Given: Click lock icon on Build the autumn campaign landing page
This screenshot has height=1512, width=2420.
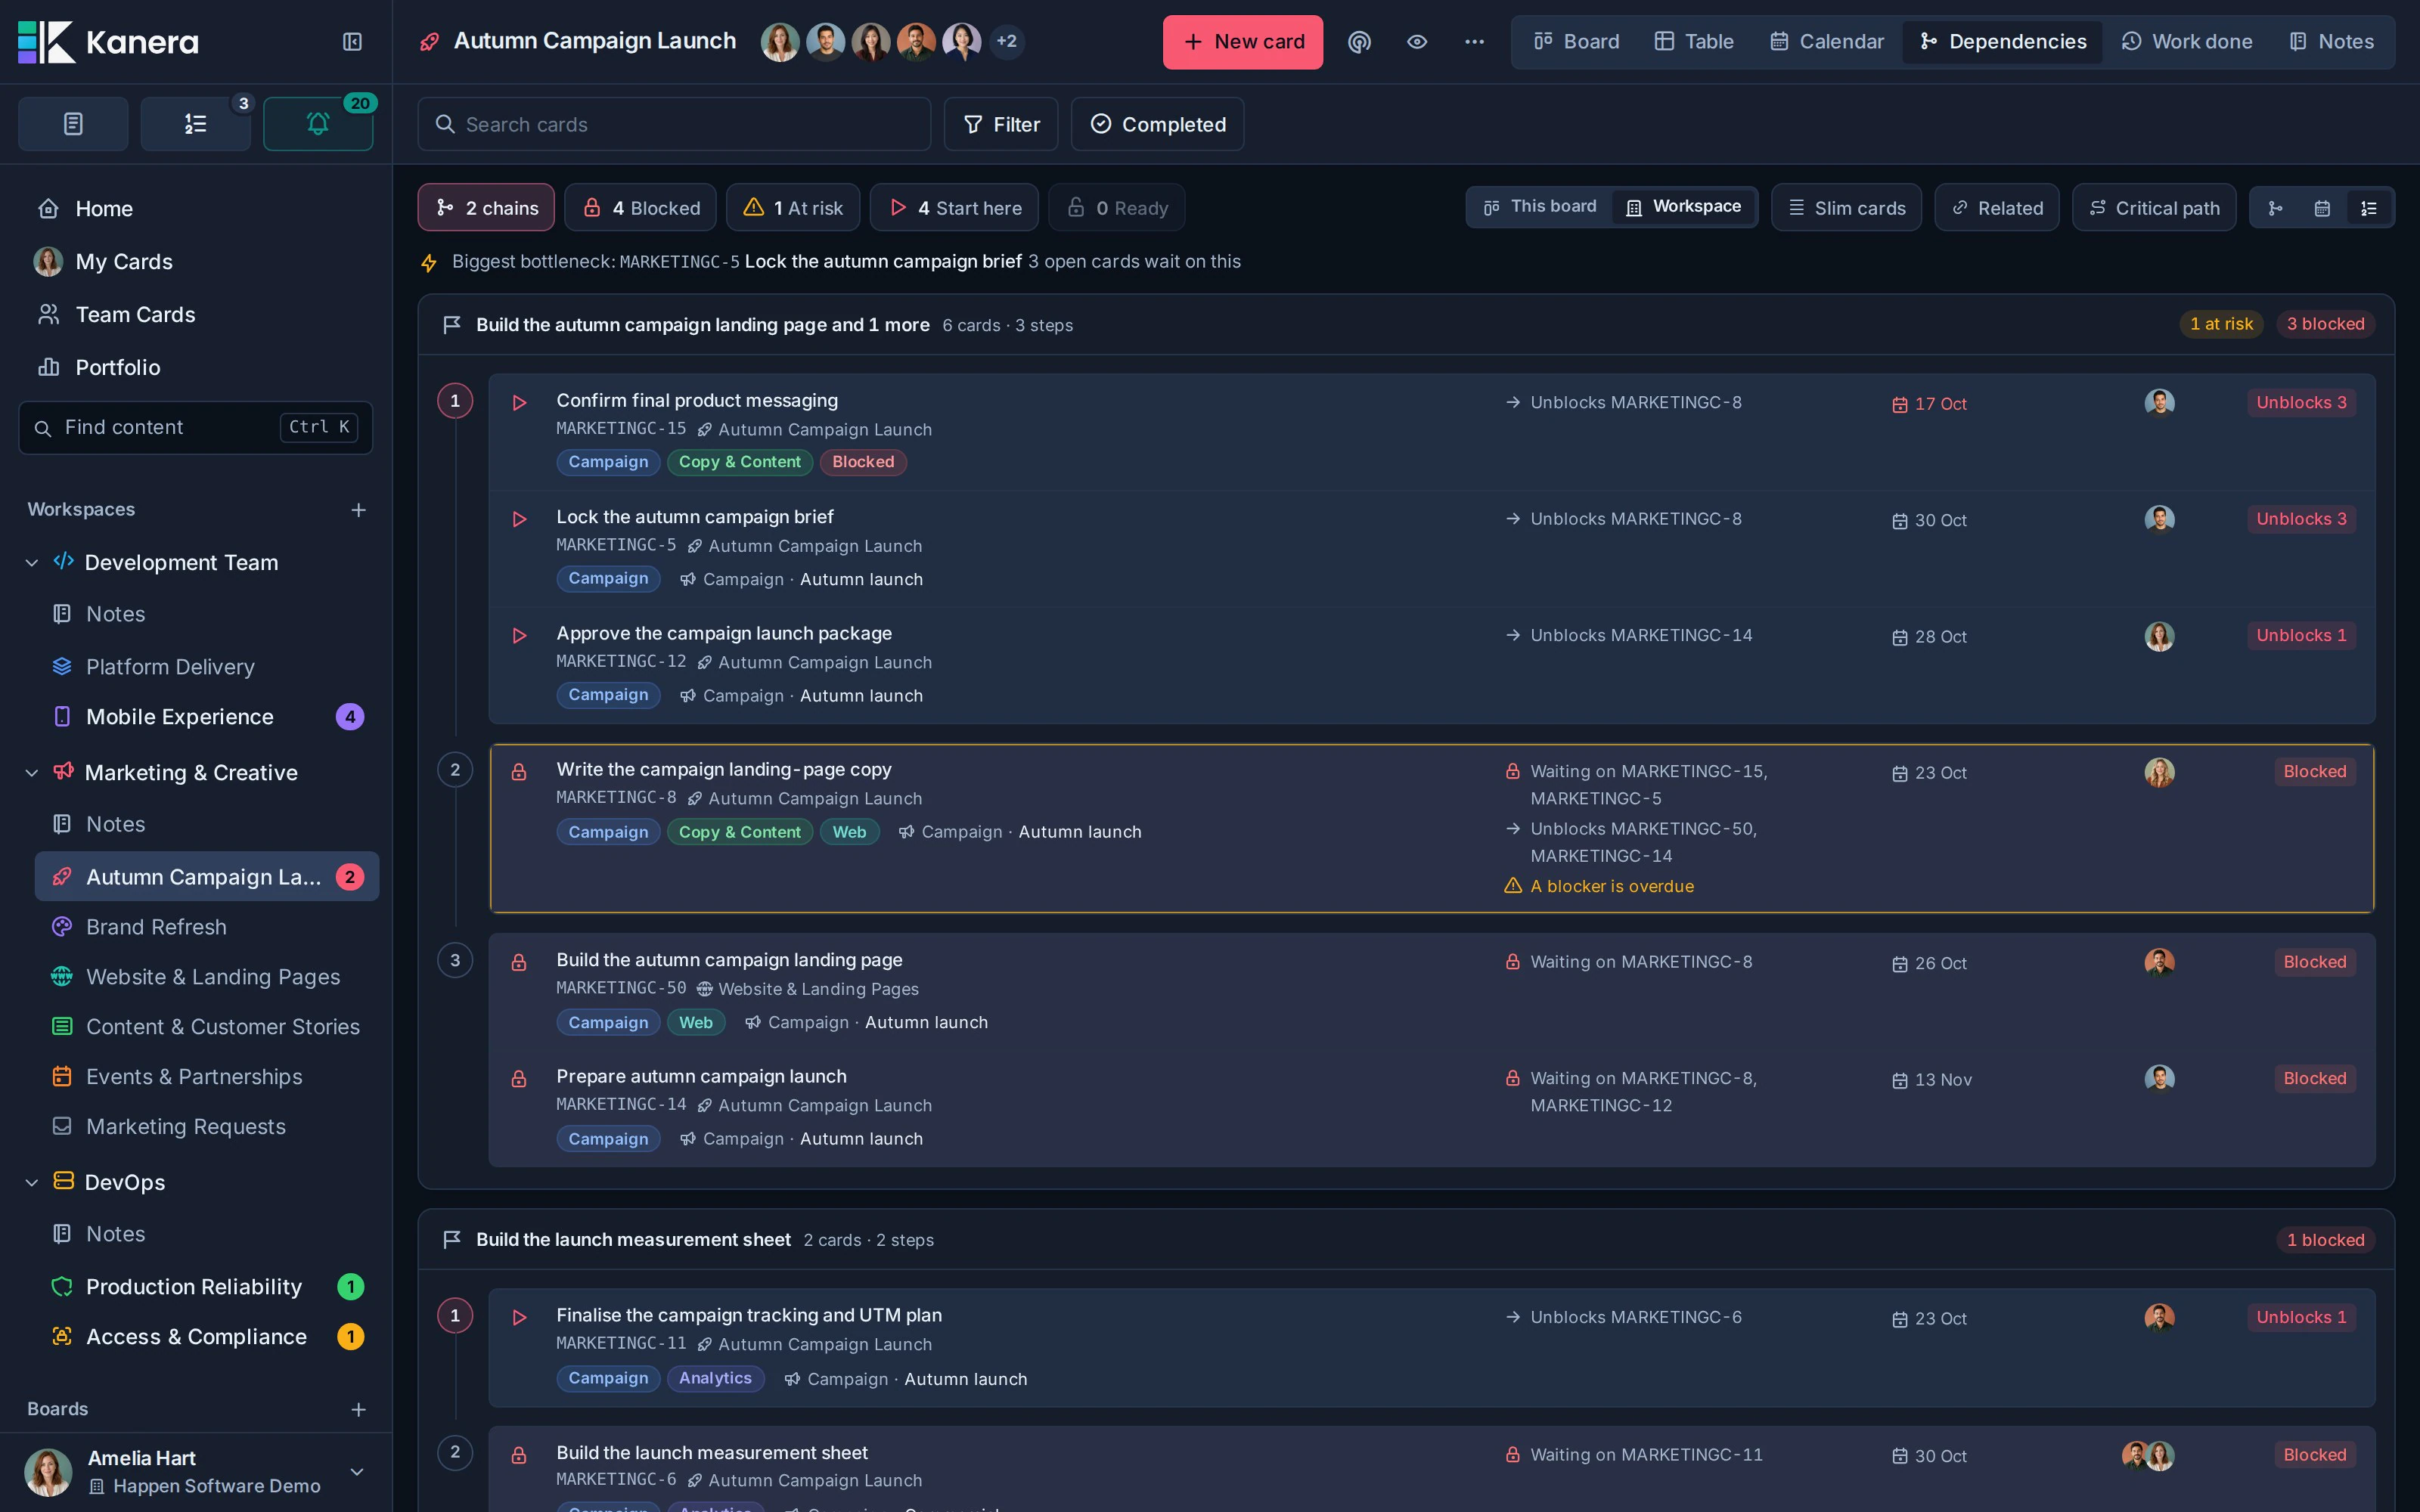Looking at the screenshot, I should pyautogui.click(x=519, y=962).
